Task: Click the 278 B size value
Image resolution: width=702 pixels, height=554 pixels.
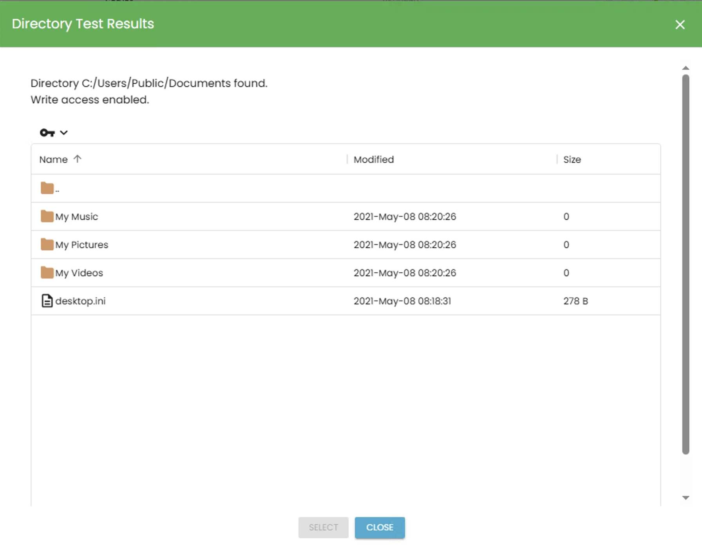Action: point(575,301)
